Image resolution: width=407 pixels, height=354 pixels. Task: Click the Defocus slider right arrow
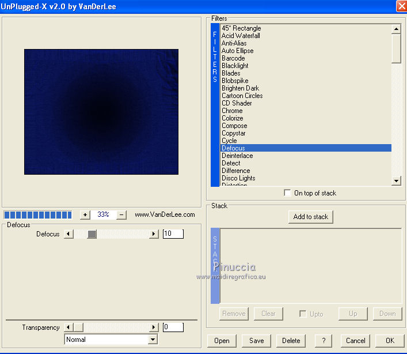154,234
